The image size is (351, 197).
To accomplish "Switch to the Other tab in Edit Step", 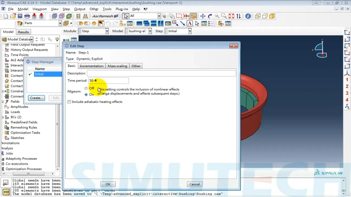I will point(136,66).
